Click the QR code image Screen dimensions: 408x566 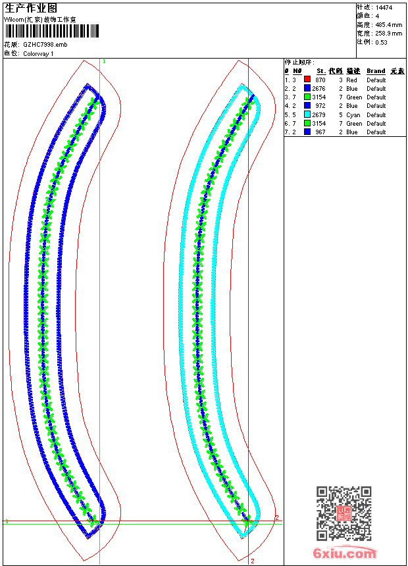pos(344,513)
